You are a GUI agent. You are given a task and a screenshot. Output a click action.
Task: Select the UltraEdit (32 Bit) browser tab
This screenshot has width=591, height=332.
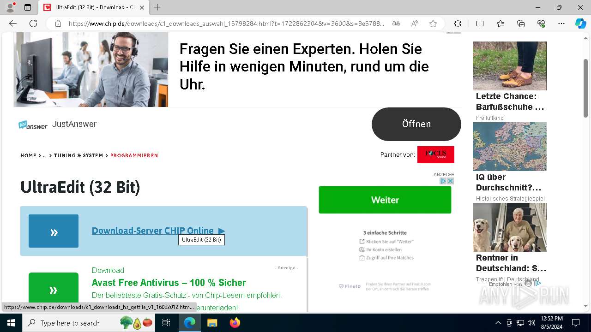coord(94,7)
